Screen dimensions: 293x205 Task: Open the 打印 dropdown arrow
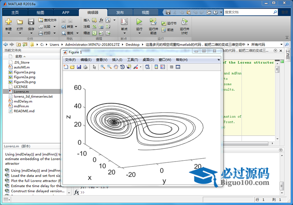[x=55, y=33]
